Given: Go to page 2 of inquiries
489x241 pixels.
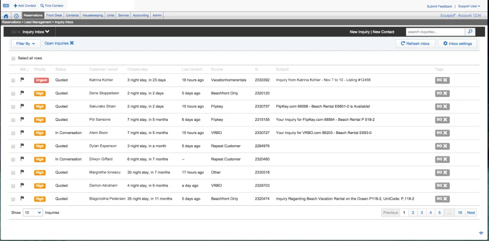Looking at the screenshot, I should (x=413, y=212).
